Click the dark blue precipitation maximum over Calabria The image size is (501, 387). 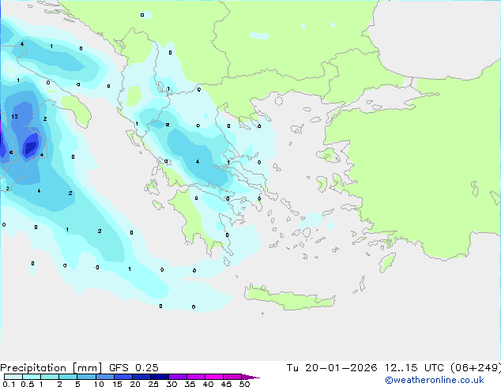pos(32,145)
